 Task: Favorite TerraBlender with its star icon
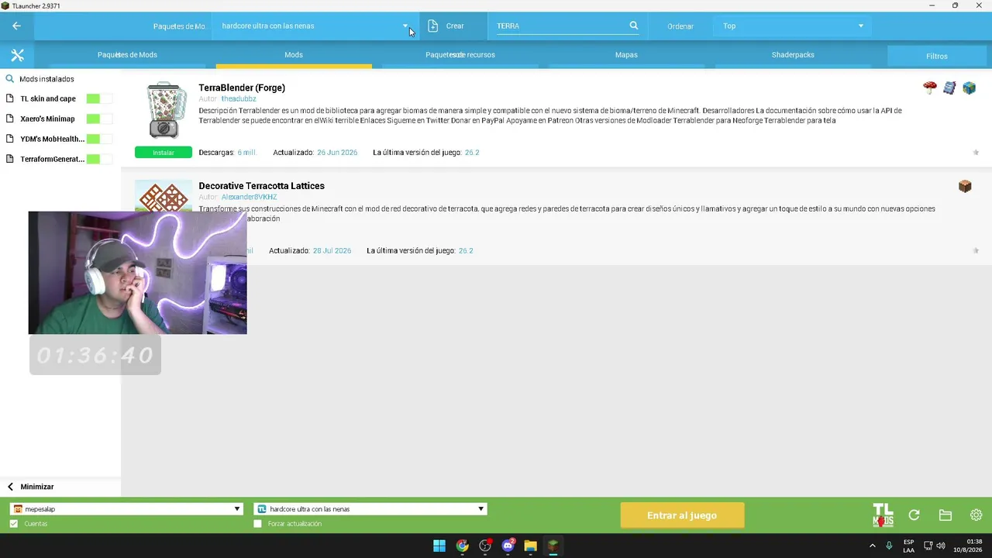(976, 153)
